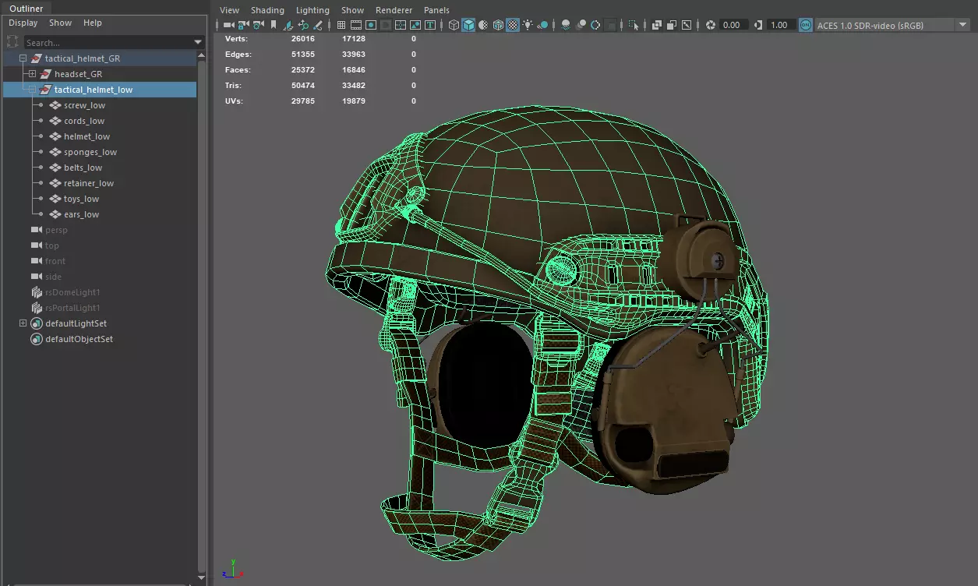Viewport: 978px width, 586px height.
Task: Click the Image Plane icon
Action: click(x=288, y=25)
